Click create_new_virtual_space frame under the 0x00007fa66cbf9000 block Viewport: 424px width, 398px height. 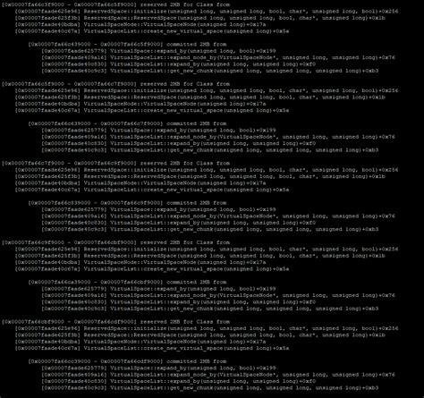pyautogui.click(x=152, y=348)
